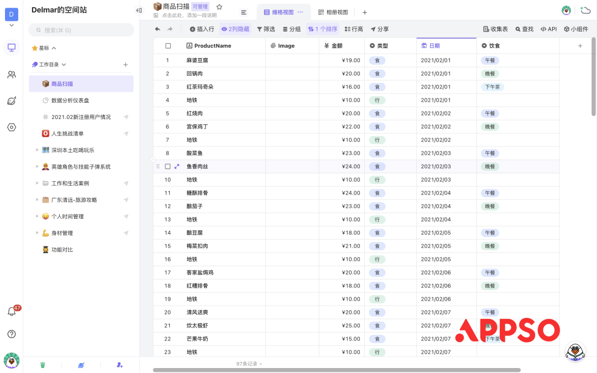Click the undo arrow in toolbar
The image size is (597, 373).
(158, 29)
